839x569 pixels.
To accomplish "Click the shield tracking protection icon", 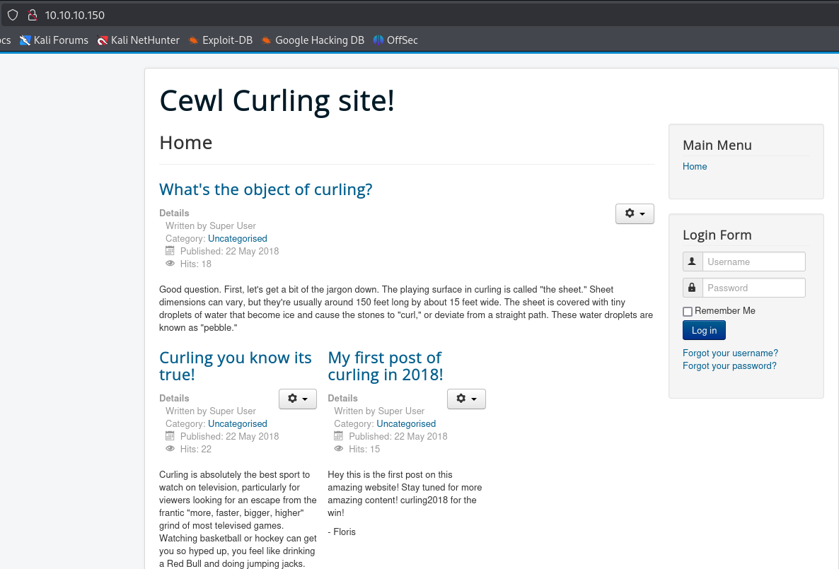I will pos(13,15).
